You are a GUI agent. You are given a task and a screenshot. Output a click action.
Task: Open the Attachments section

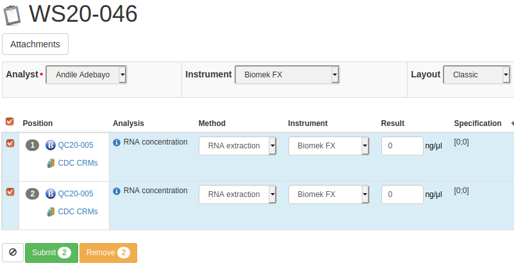pyautogui.click(x=35, y=44)
